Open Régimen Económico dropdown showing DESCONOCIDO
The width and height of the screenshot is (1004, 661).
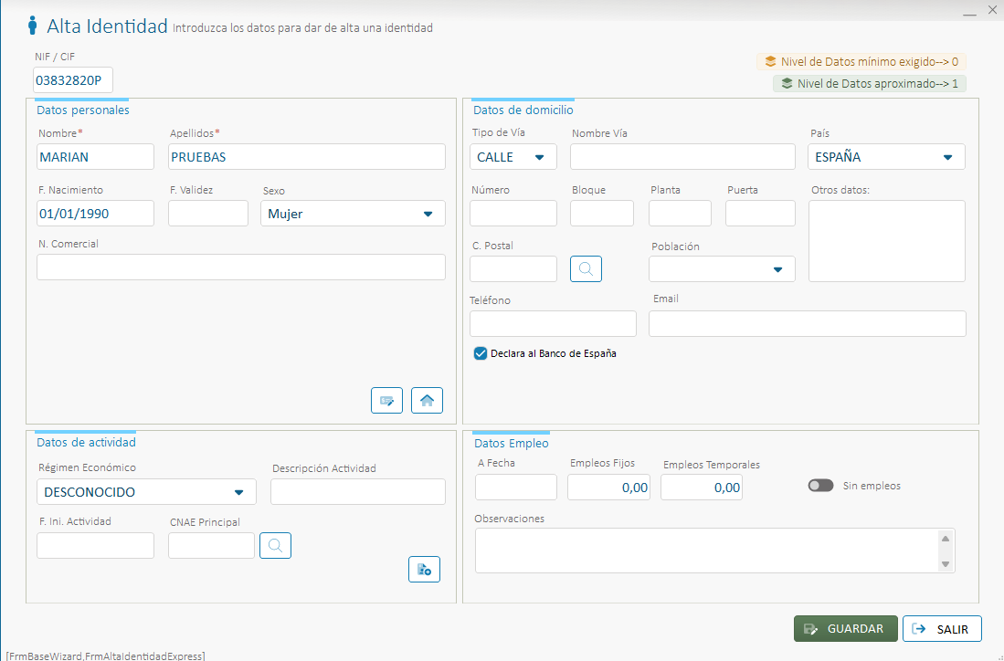147,492
